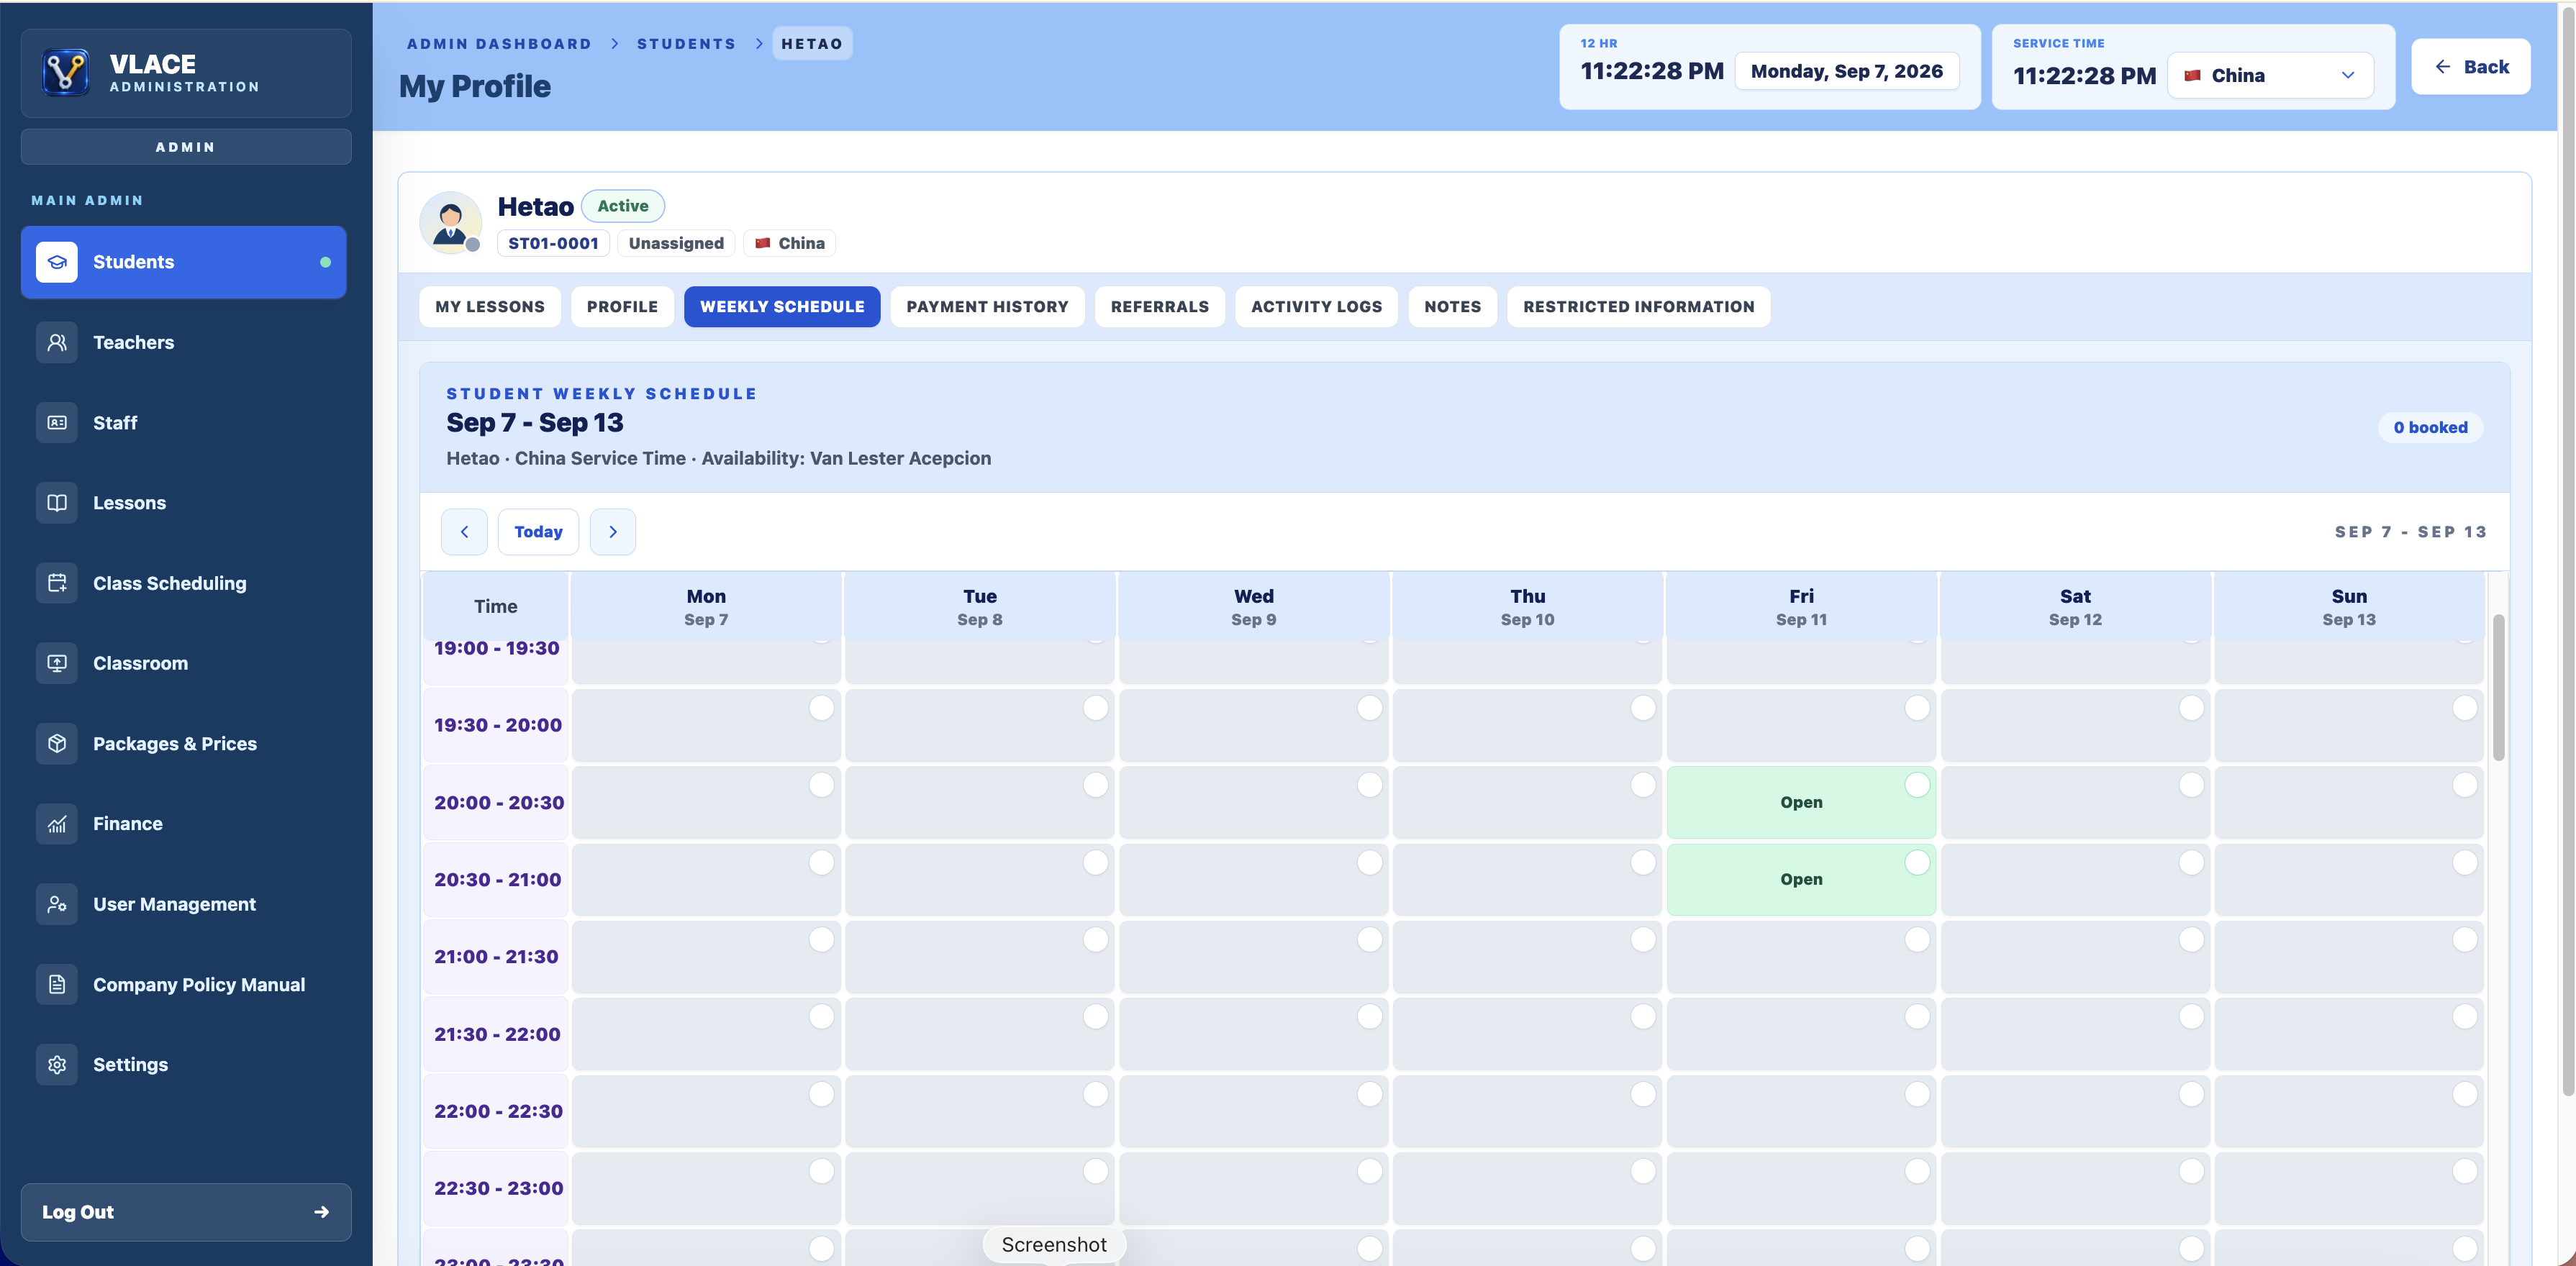Open the Payment History tab
Viewport: 2576px width, 1266px height.
(987, 307)
